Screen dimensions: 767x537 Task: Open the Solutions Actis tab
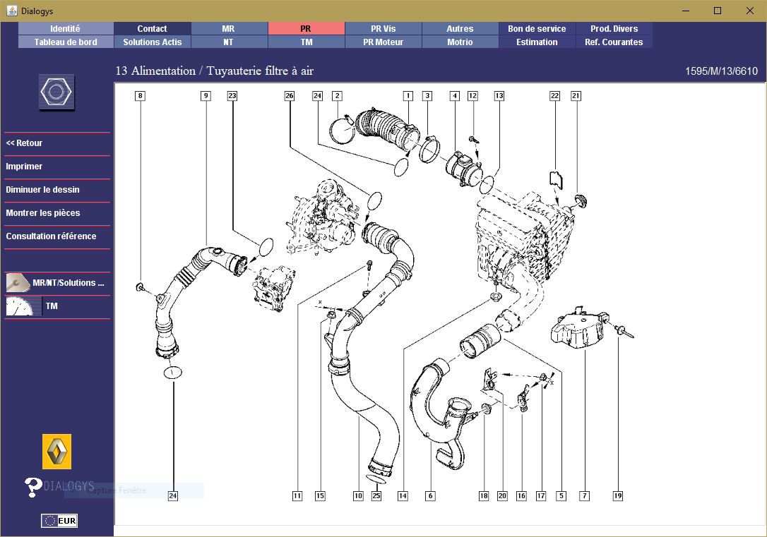(x=152, y=42)
